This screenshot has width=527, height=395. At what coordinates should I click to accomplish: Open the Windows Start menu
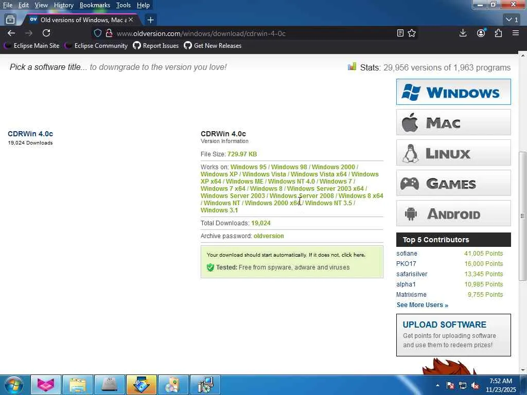pos(14,385)
